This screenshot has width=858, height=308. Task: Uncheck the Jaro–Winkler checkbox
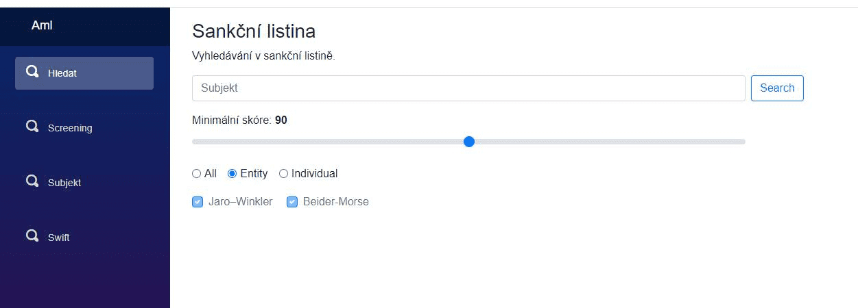198,202
